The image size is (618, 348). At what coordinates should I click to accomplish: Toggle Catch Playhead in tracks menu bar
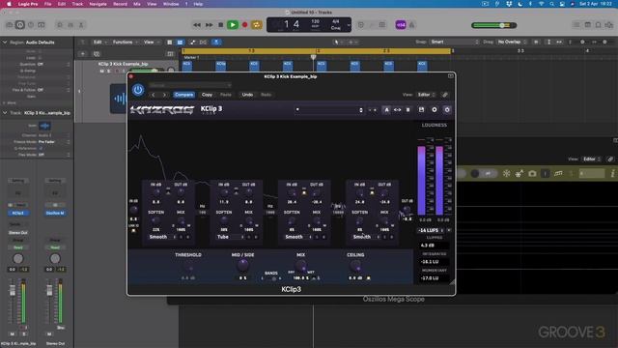point(216,42)
